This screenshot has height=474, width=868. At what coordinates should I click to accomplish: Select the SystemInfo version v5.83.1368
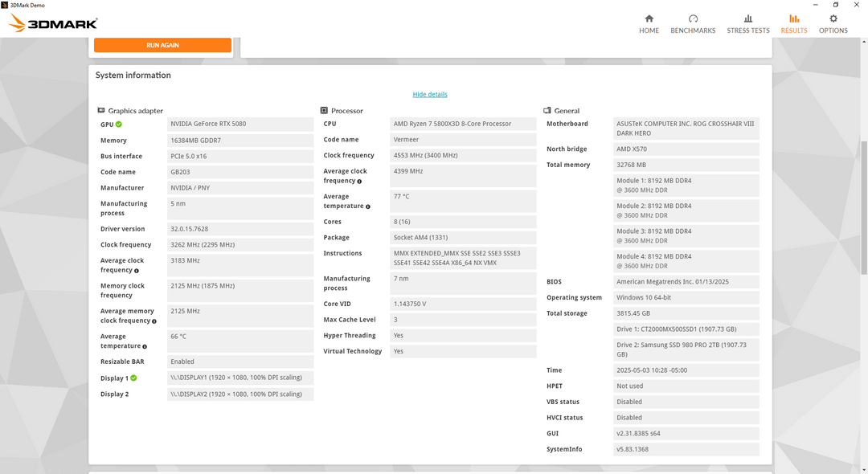686,450
